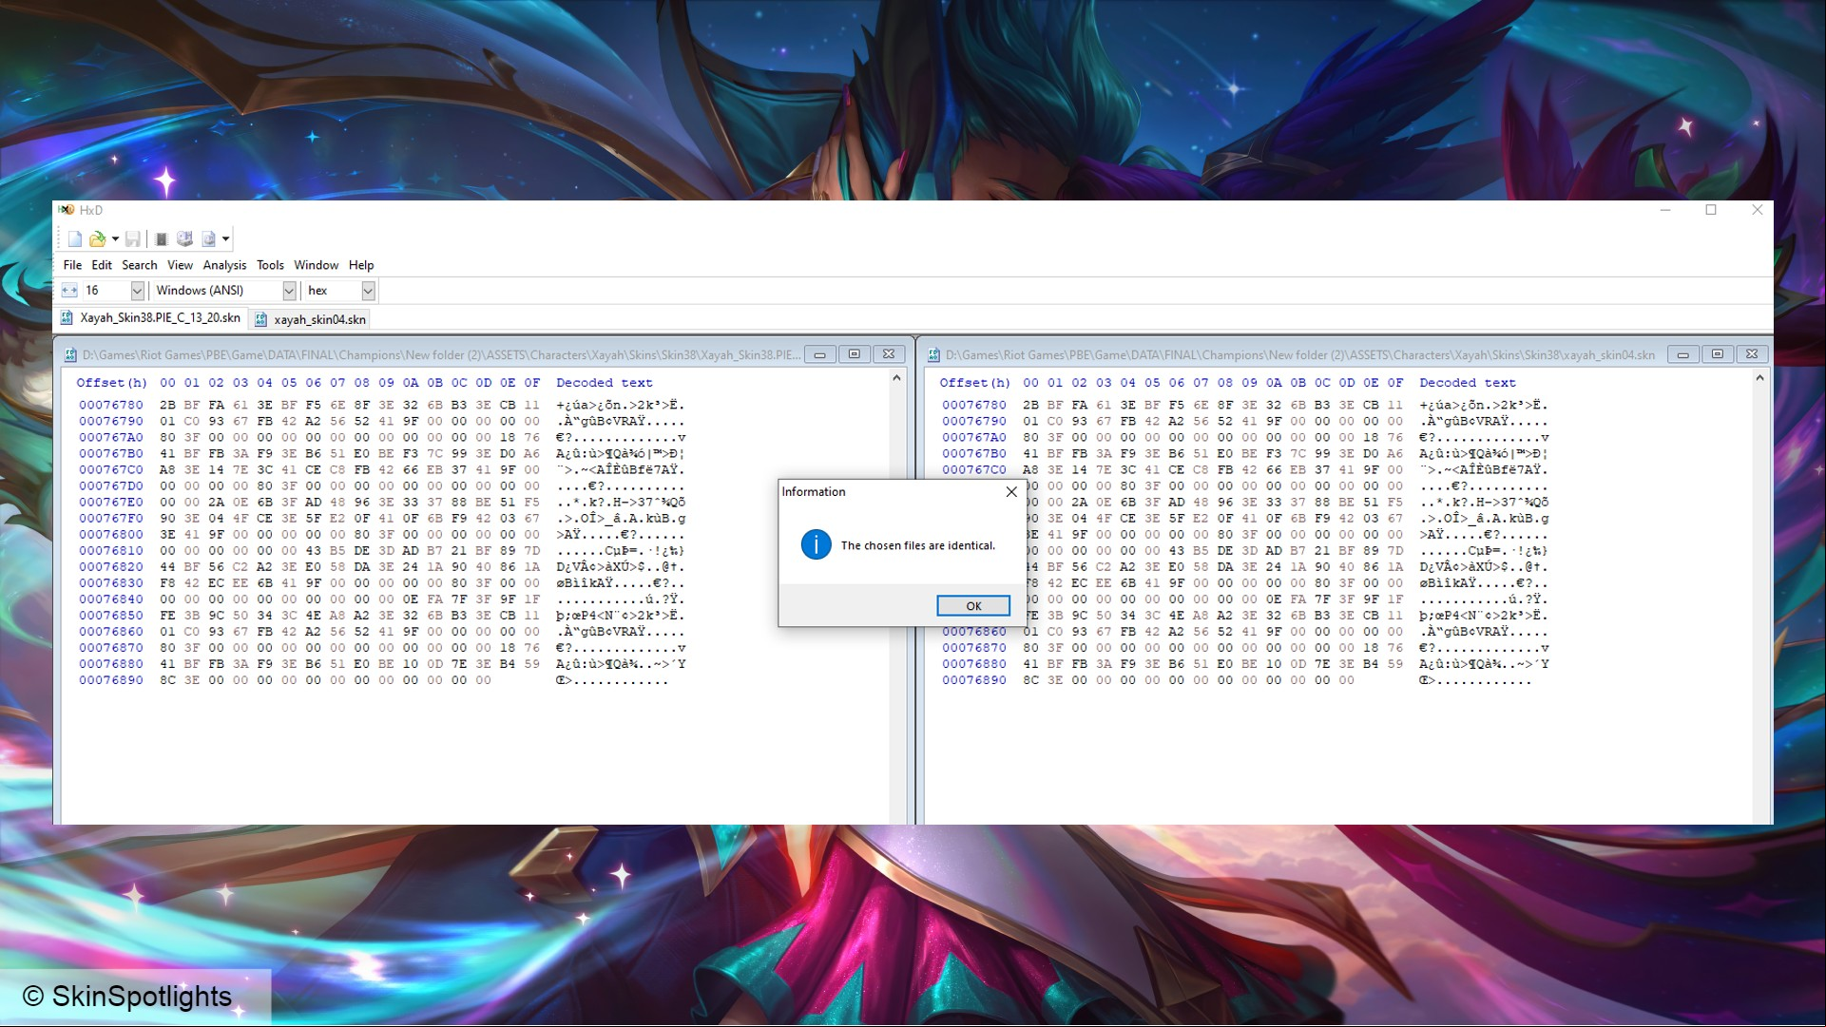Viewport: 1826px width, 1027px height.
Task: Click offset 00076800 in left pane
Action: pos(111,534)
